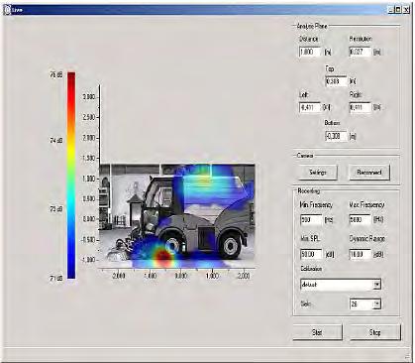Expand the Slots dropdown showing 26
The width and height of the screenshot is (415, 363).
tap(376, 304)
